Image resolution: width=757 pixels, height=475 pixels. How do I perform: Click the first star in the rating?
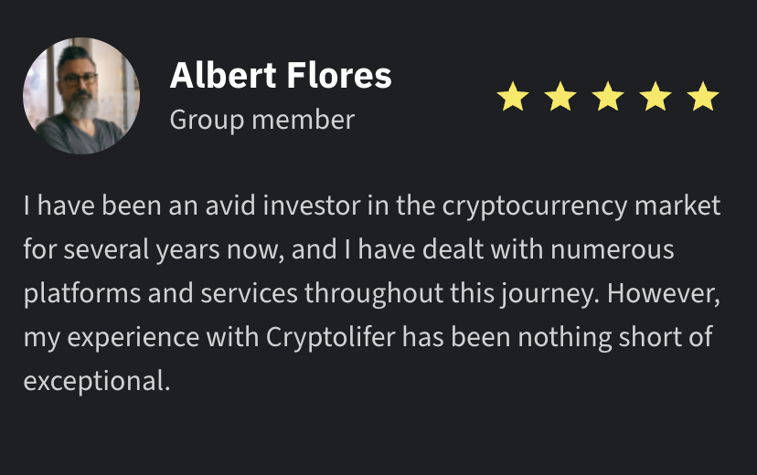pyautogui.click(x=514, y=96)
